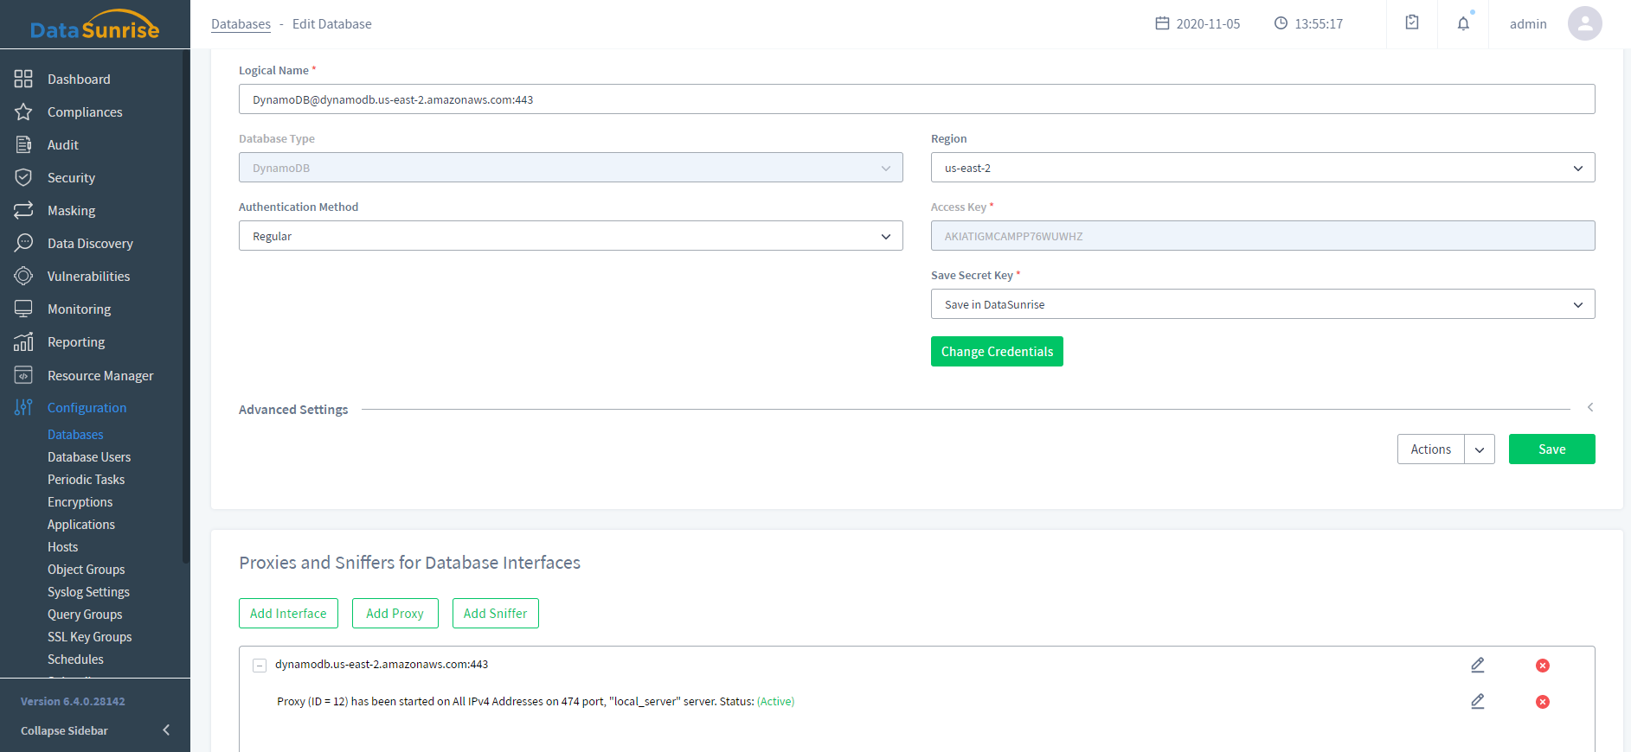
Task: Expand the Advanced Settings section chevron
Action: tap(1589, 407)
